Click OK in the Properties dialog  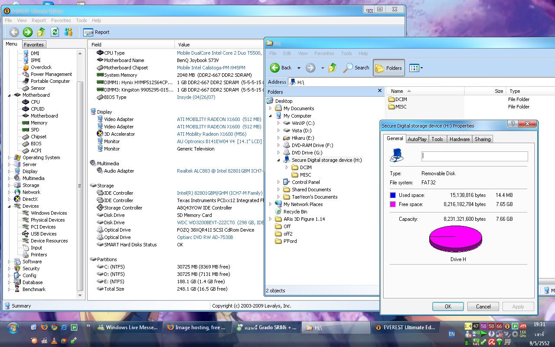pos(448,307)
